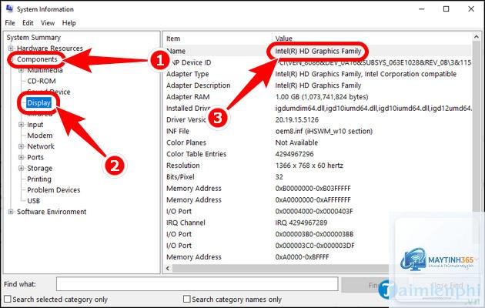Click the System Information title bar icon
The width and height of the screenshot is (485, 308).
9,8
